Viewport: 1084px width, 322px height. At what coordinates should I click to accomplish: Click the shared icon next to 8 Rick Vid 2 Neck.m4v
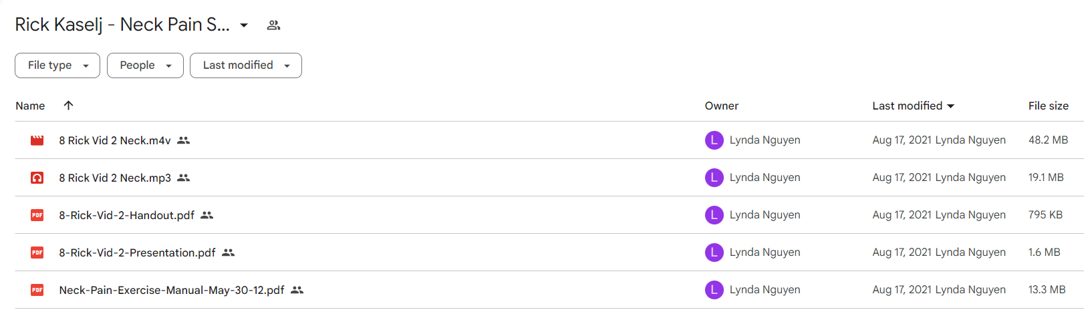(184, 140)
